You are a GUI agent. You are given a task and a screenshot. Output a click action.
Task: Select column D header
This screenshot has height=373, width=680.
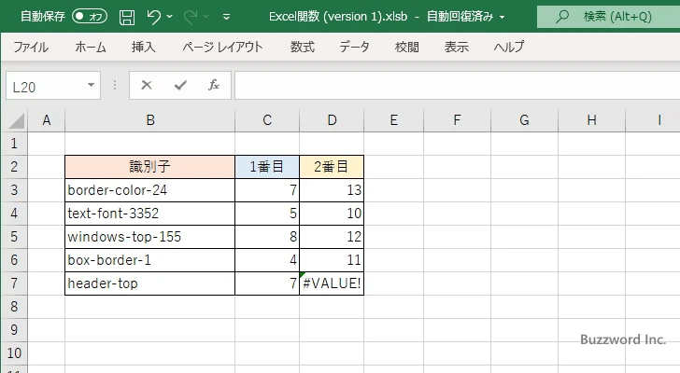pos(332,120)
